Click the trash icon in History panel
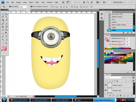Image resolution: width=136 pixels, height=102 pixels. [131, 33]
